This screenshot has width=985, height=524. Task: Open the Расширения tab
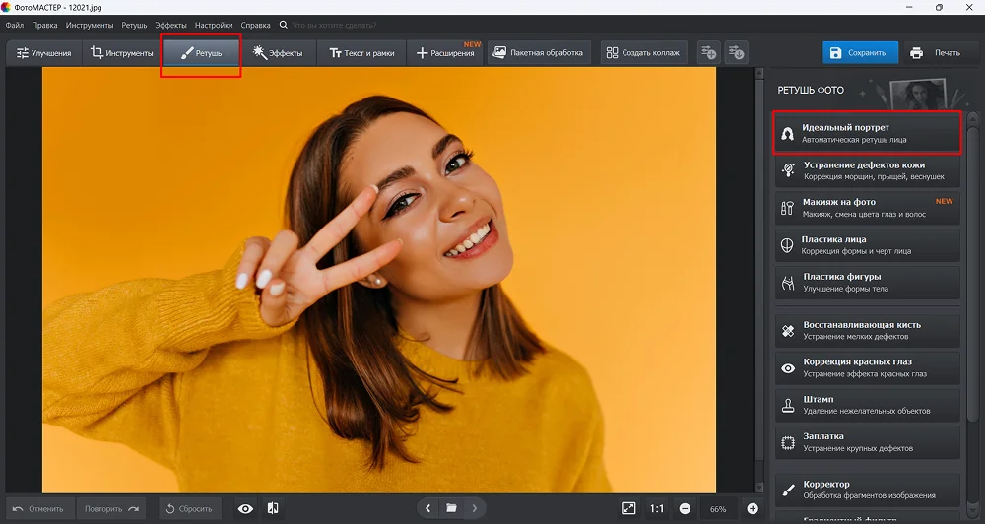click(x=445, y=53)
